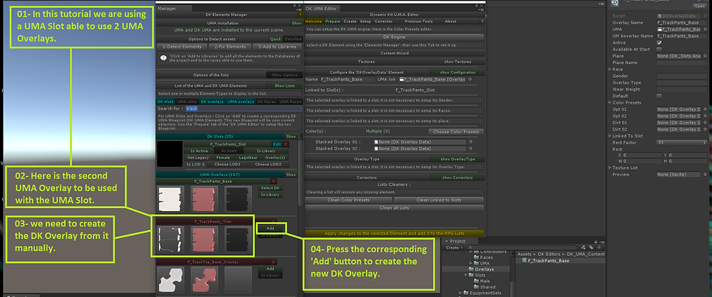
Task: Expand the show Configuration section
Action: (458, 73)
